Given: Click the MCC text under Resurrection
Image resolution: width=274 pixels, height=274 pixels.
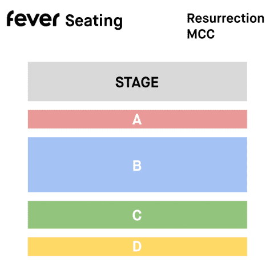Looking at the screenshot, I should click(x=201, y=34).
